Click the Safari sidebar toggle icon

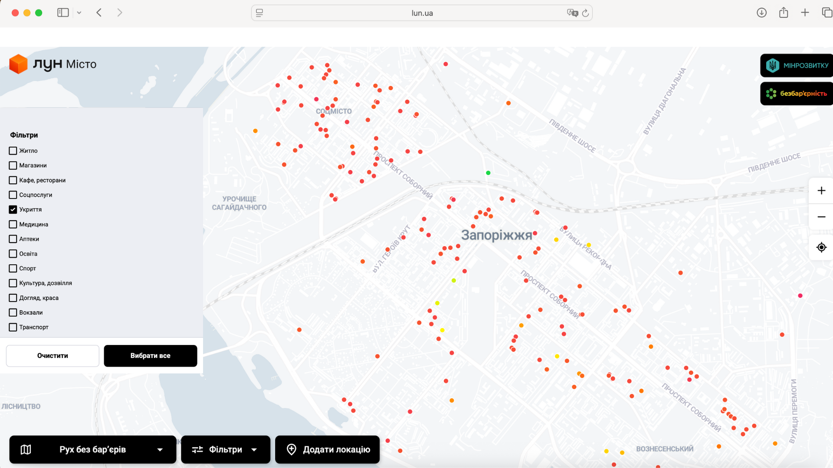[x=63, y=13]
